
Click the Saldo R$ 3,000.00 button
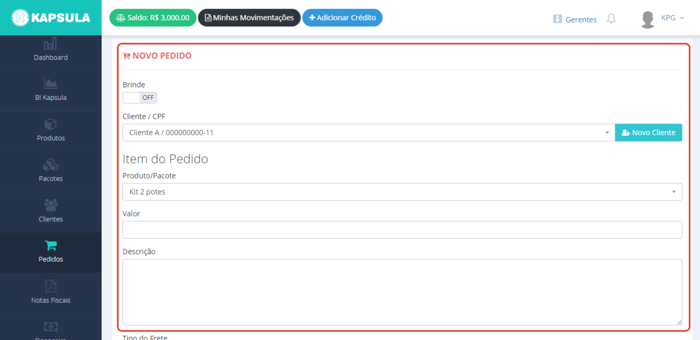coord(153,18)
